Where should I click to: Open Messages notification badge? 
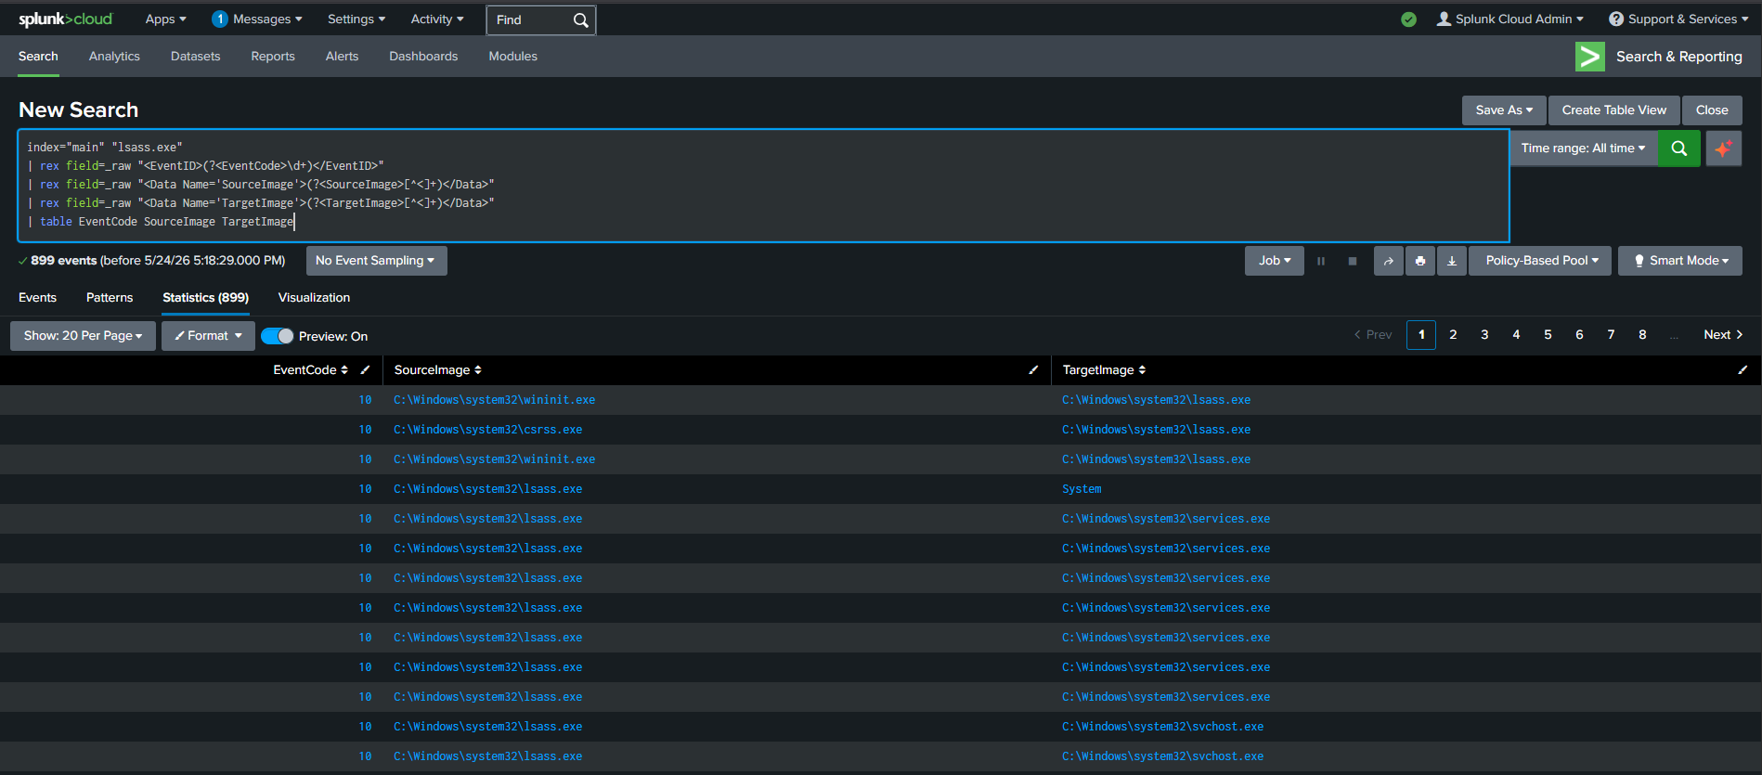coord(220,19)
